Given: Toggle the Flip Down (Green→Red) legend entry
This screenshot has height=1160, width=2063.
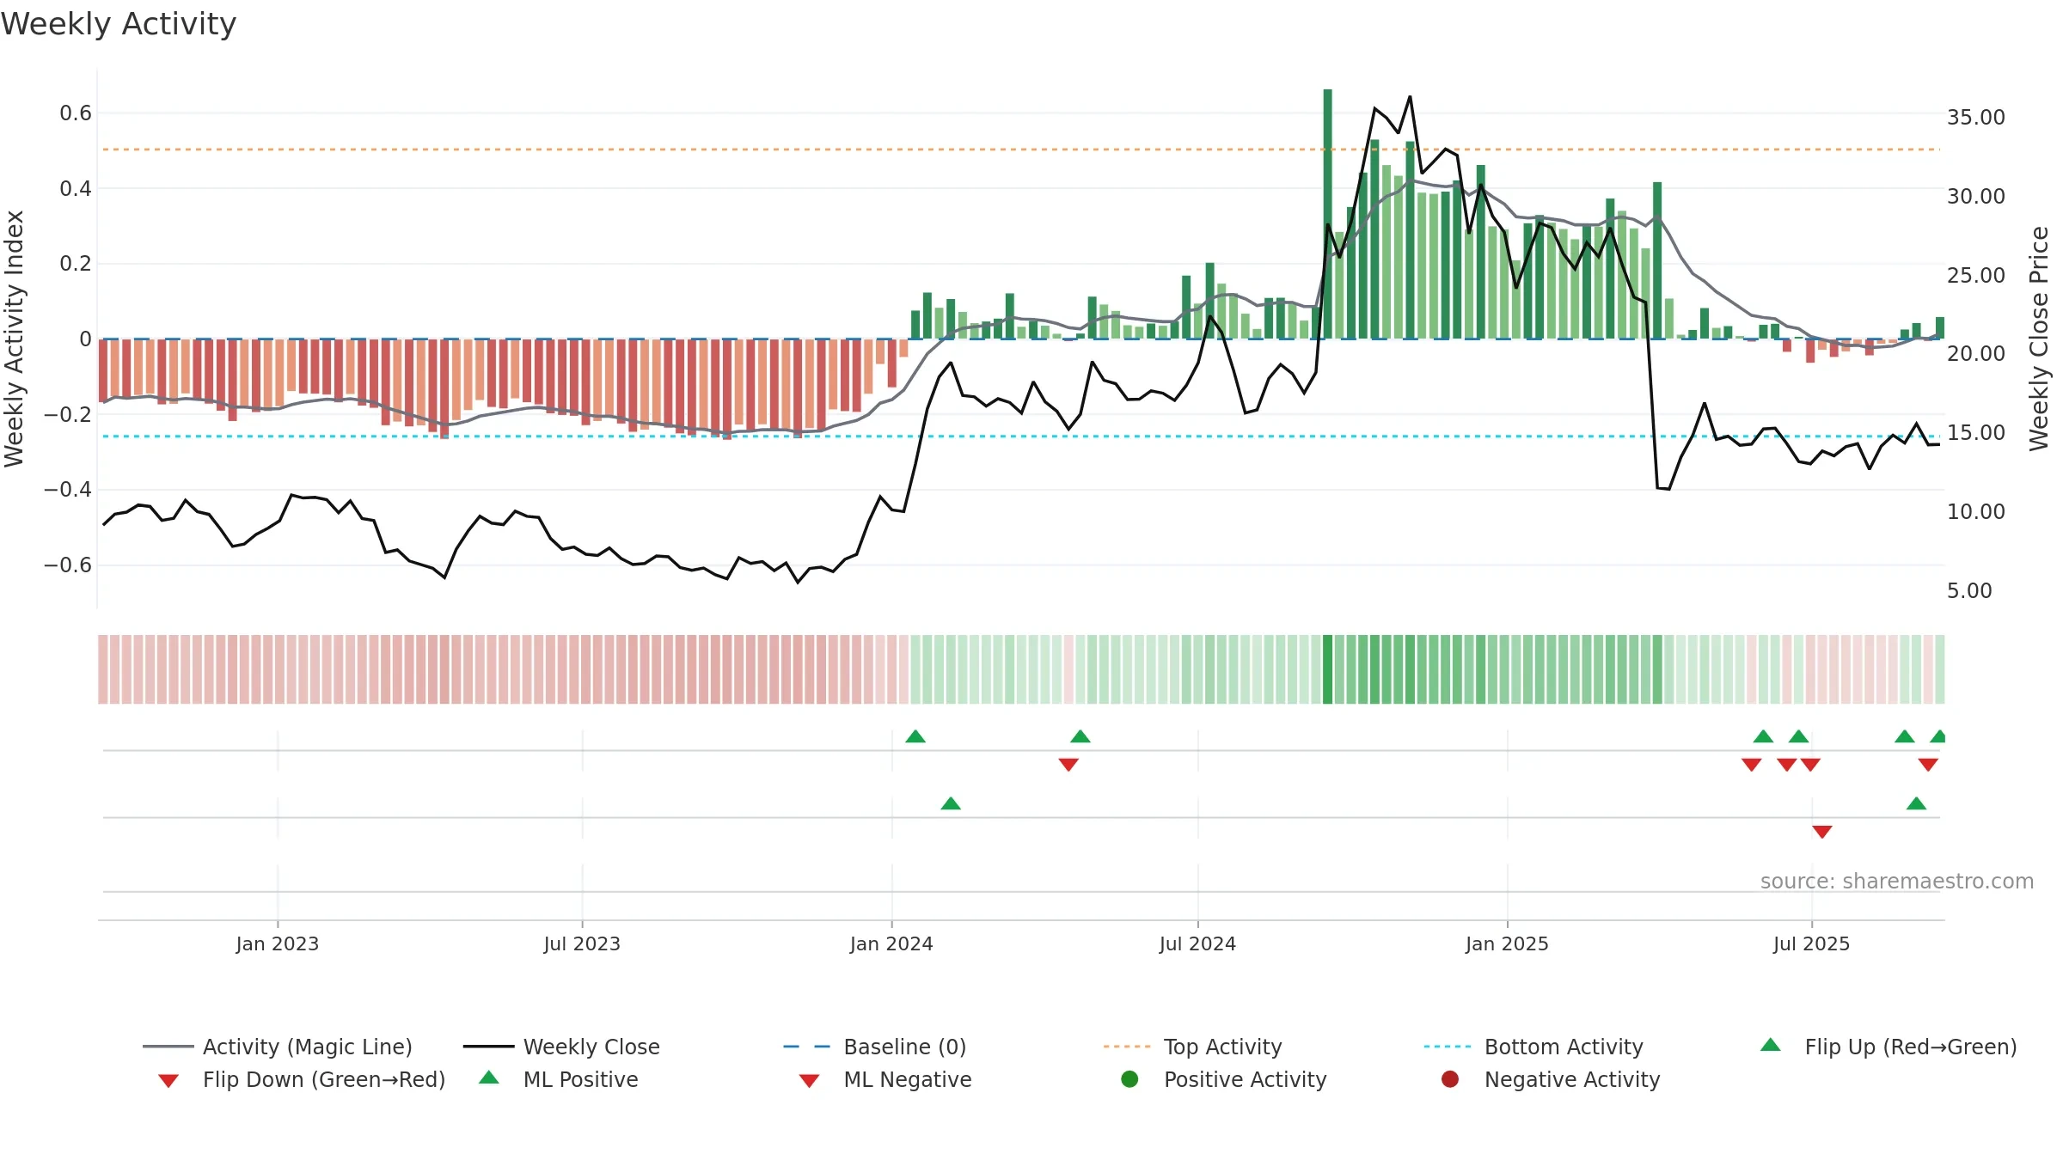Looking at the screenshot, I should click(302, 1079).
